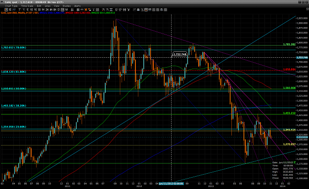Click the green 1,431.232 level label
This screenshot has width=309, height=189.
289,113
